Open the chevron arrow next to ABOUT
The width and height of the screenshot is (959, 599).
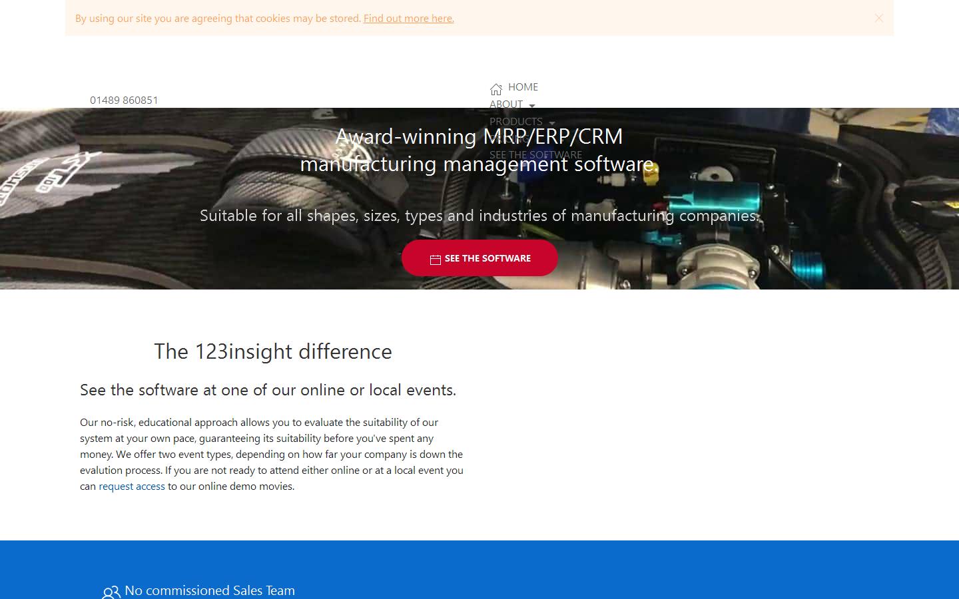tap(531, 105)
